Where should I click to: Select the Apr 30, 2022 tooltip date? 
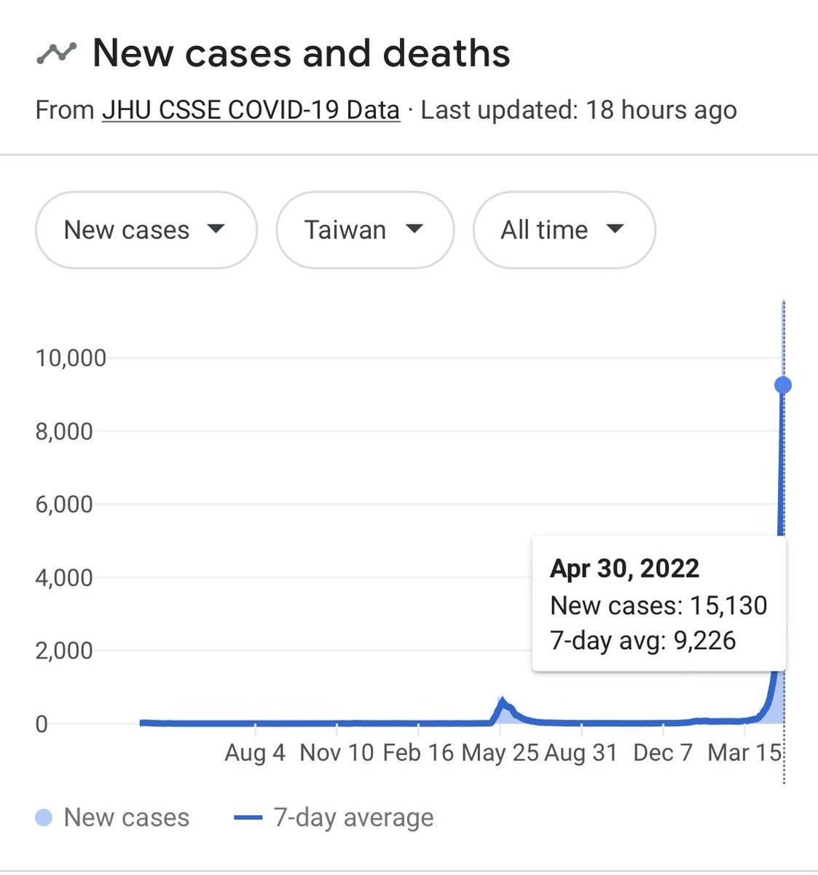click(624, 569)
